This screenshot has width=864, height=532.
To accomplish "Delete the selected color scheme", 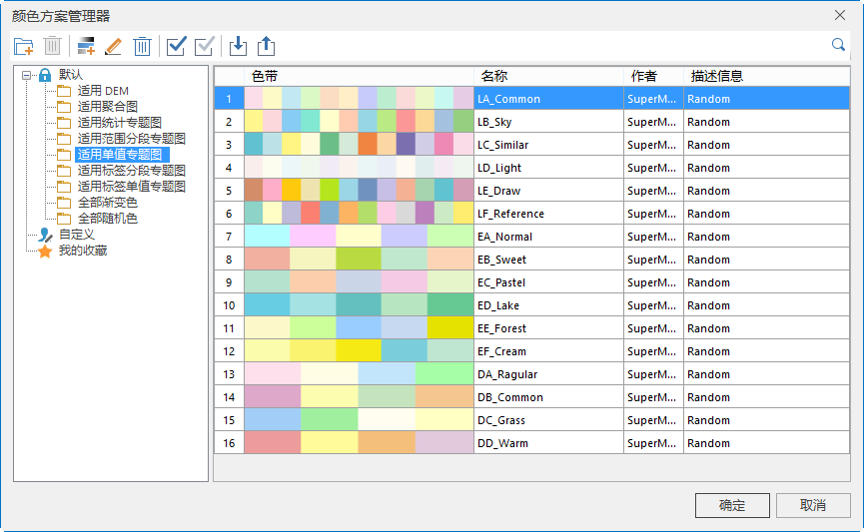I will pos(142,46).
